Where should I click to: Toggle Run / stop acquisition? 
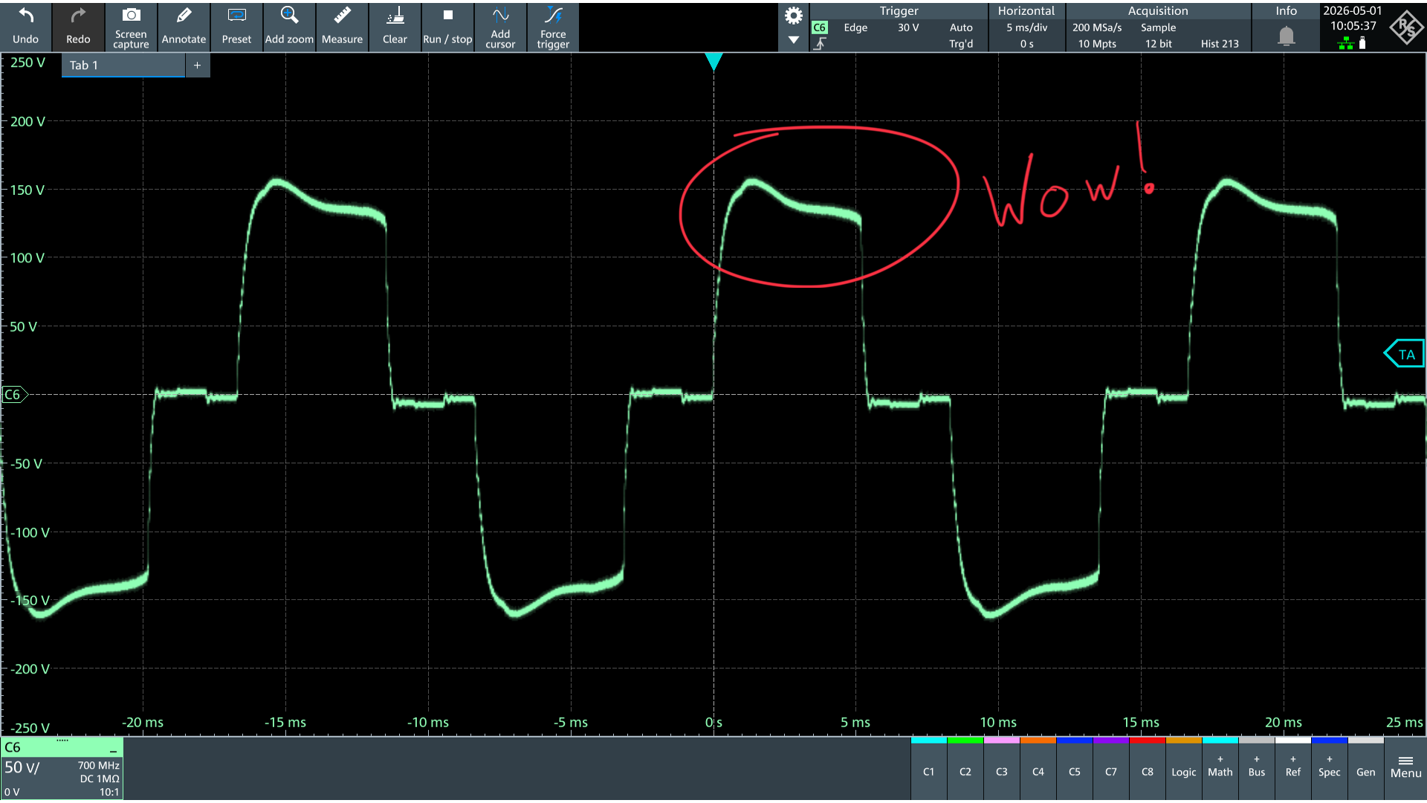[447, 27]
